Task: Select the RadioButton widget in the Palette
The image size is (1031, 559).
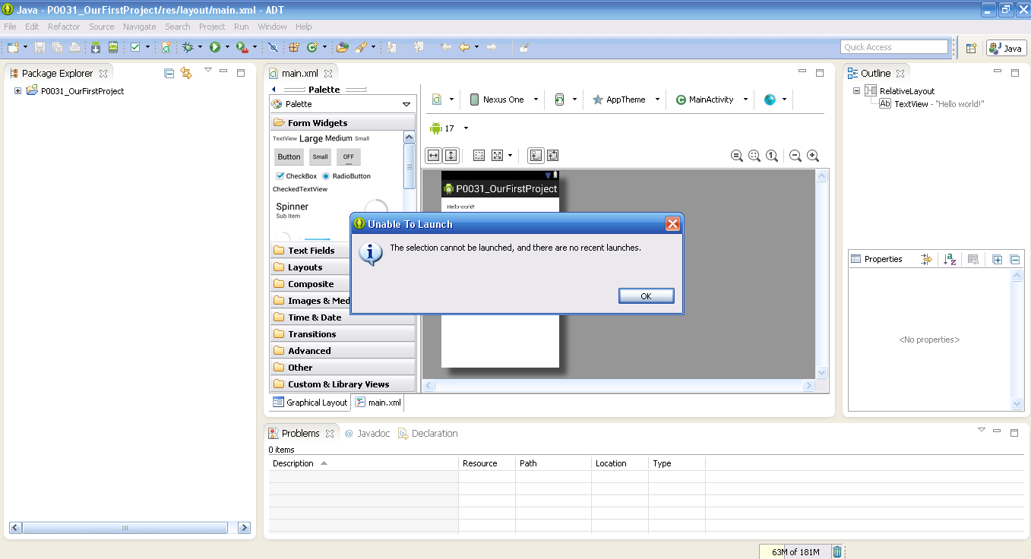Action: 346,176
